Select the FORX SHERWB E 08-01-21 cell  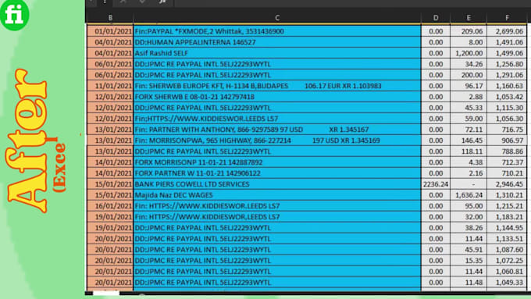[277, 97]
